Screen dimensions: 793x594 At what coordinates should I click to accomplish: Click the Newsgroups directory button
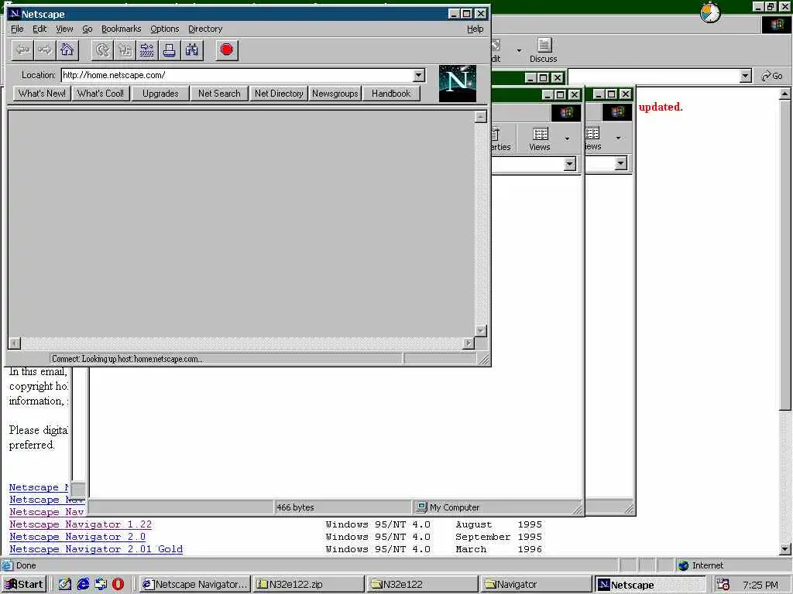click(335, 94)
